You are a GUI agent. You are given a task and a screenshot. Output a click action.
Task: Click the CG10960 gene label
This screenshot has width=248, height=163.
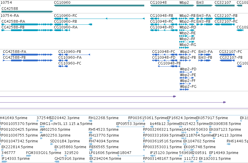[62, 3]
